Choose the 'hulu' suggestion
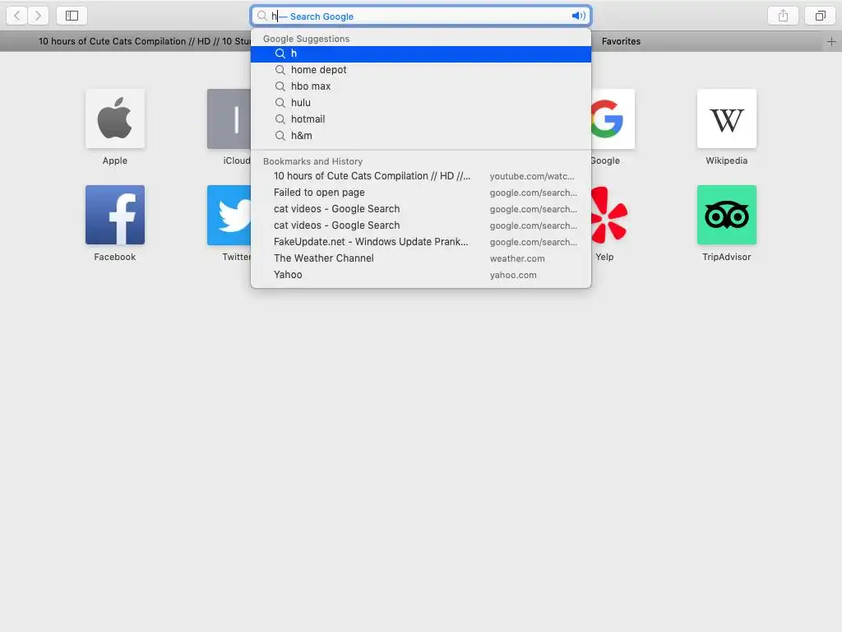 coord(421,103)
